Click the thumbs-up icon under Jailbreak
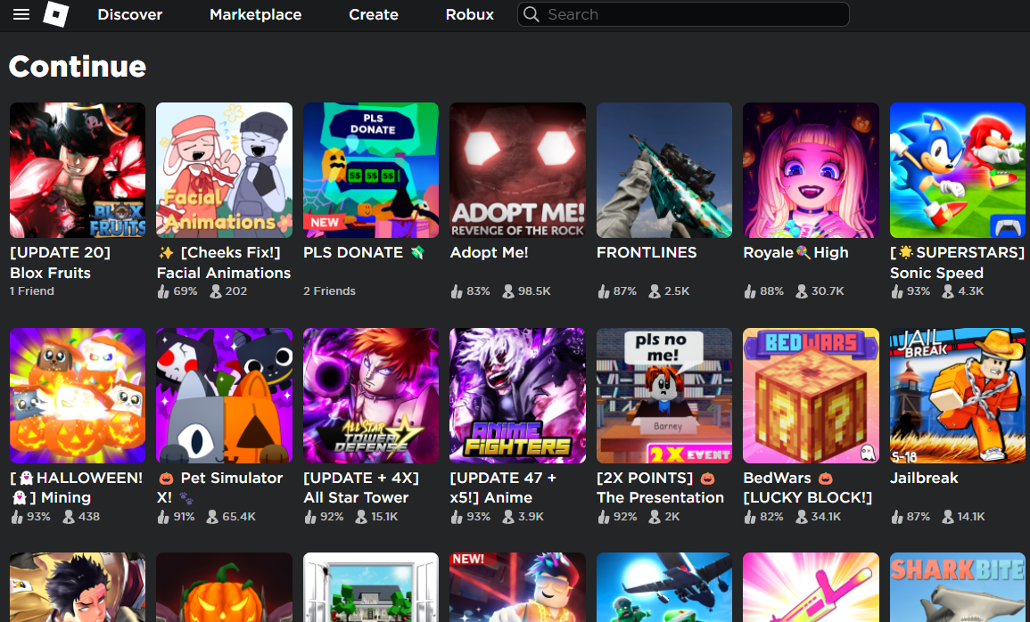The image size is (1030, 622). pos(897,517)
